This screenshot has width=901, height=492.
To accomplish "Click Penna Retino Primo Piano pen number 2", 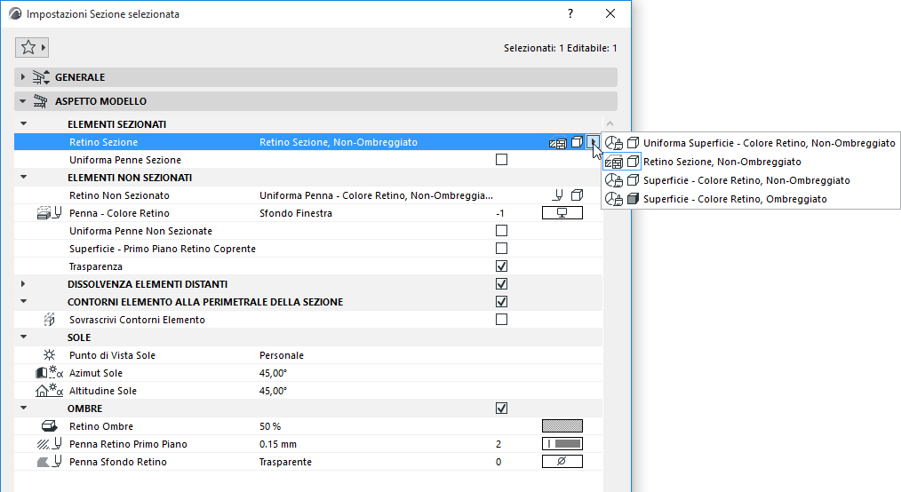I will pos(498,444).
